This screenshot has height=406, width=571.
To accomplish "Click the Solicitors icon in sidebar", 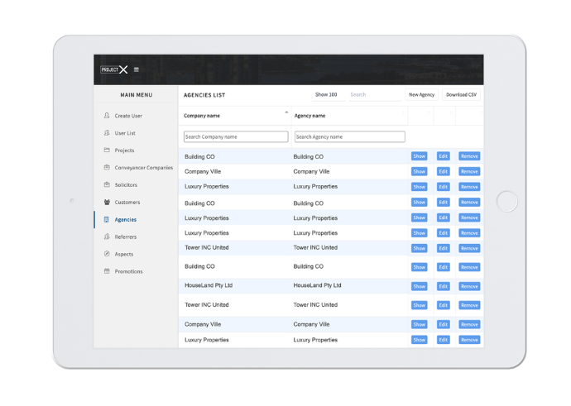I will (107, 184).
